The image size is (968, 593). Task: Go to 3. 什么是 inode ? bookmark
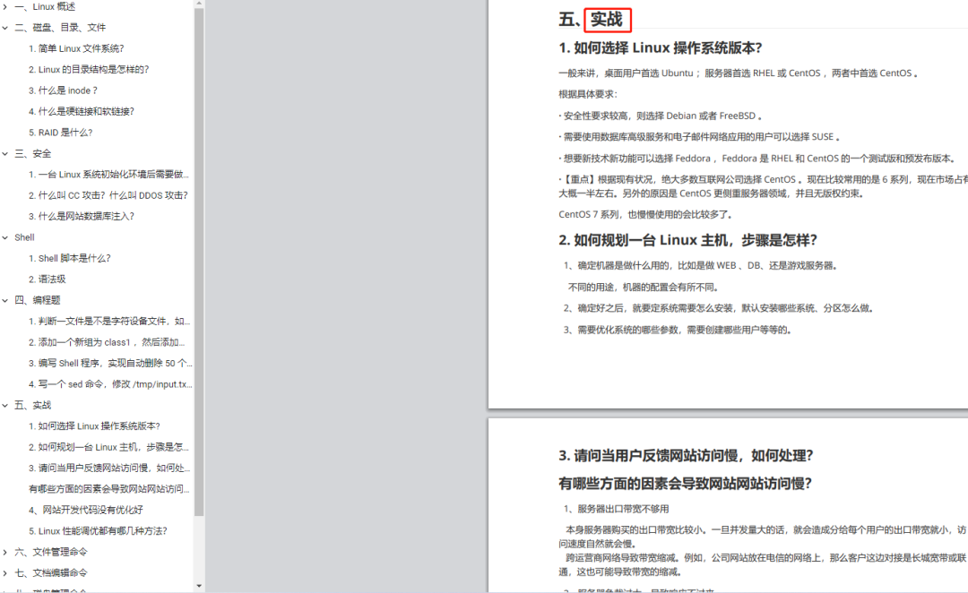click(63, 90)
